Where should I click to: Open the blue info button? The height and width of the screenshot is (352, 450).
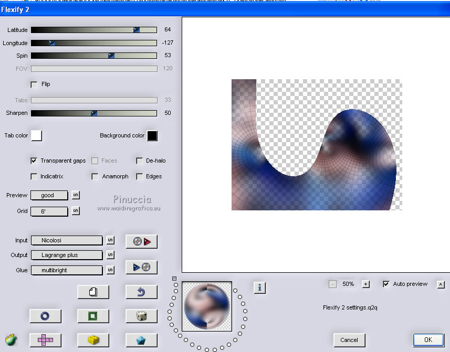point(260,287)
